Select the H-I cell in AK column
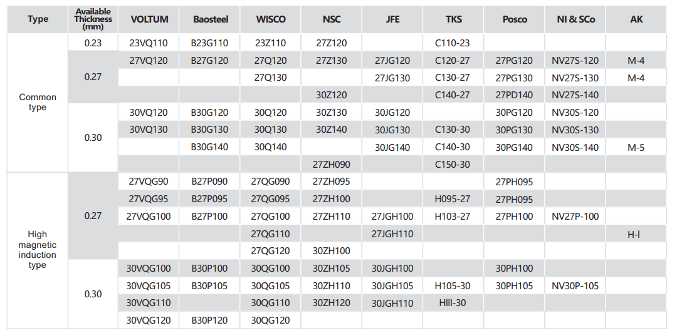Viewport: 677px width, 333px height. [636, 235]
